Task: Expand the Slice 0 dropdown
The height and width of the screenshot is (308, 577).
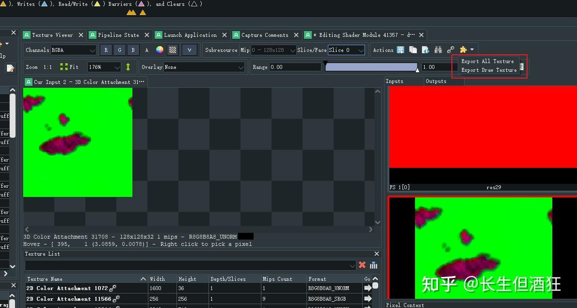Action: pyautogui.click(x=346, y=50)
